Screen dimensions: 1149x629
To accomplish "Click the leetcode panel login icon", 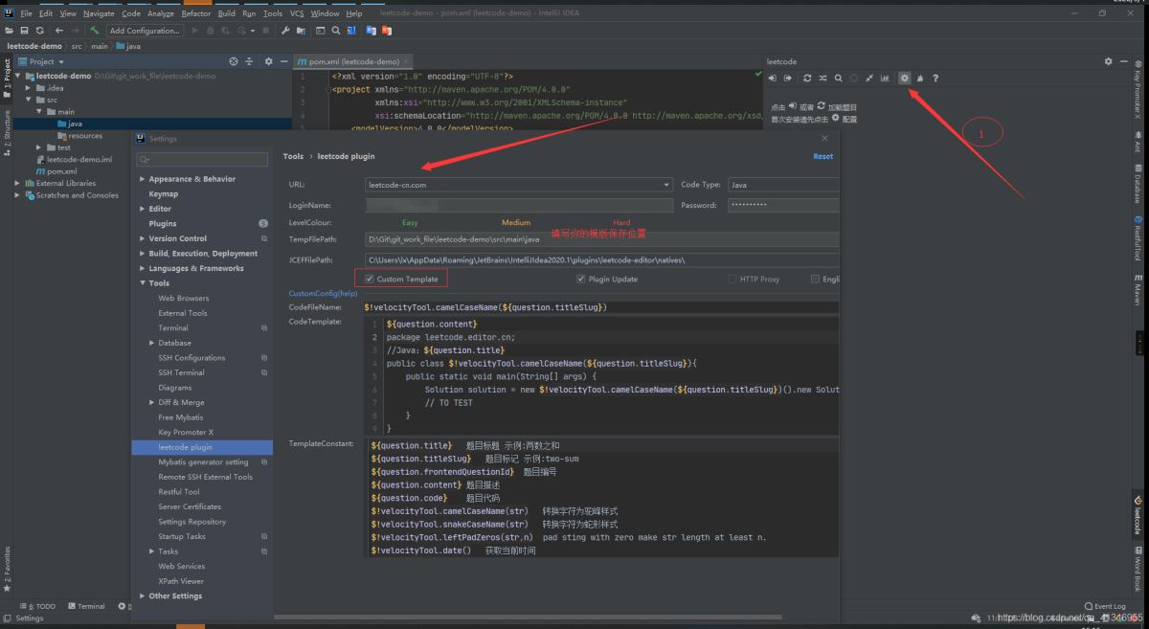I will pyautogui.click(x=774, y=78).
